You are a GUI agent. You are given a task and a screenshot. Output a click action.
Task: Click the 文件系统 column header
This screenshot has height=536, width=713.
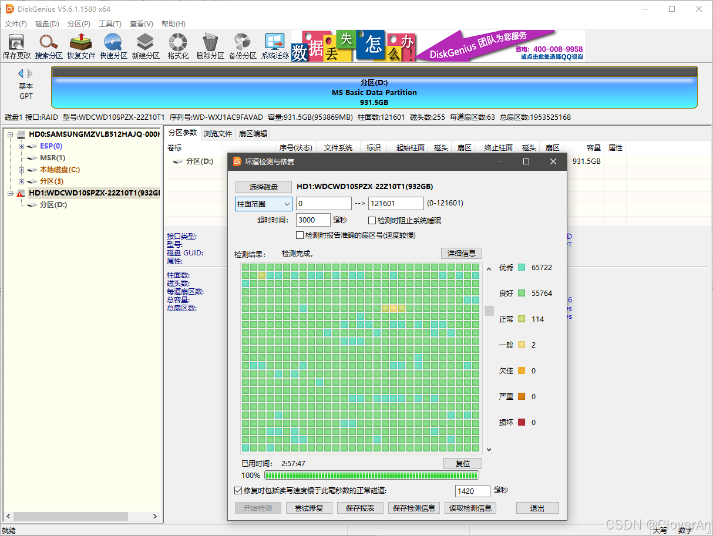(338, 148)
